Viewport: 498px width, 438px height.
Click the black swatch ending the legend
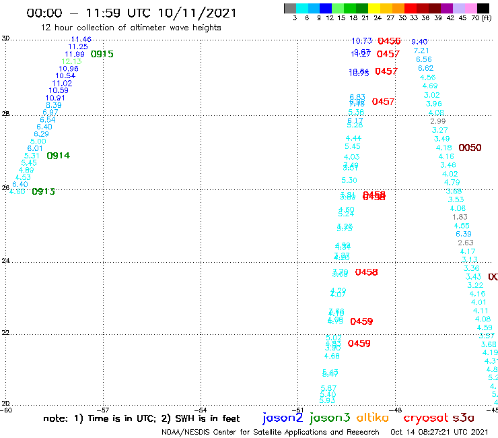[483, 8]
